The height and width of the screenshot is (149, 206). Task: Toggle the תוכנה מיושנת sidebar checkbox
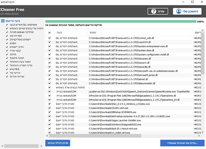tap(7, 58)
